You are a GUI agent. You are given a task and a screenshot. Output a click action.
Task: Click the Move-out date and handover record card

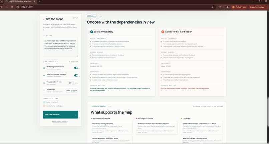tap(202, 140)
